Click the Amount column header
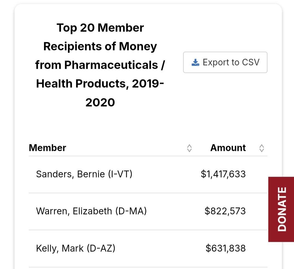The image size is (294, 269). (x=228, y=148)
